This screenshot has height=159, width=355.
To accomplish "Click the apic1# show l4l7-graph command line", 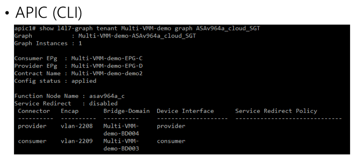I will pyautogui.click(x=137, y=29).
